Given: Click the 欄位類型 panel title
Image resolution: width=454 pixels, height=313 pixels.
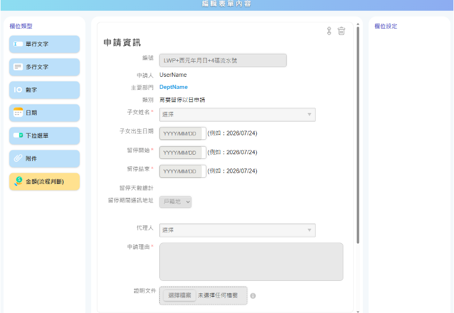Looking at the screenshot, I should [x=21, y=26].
